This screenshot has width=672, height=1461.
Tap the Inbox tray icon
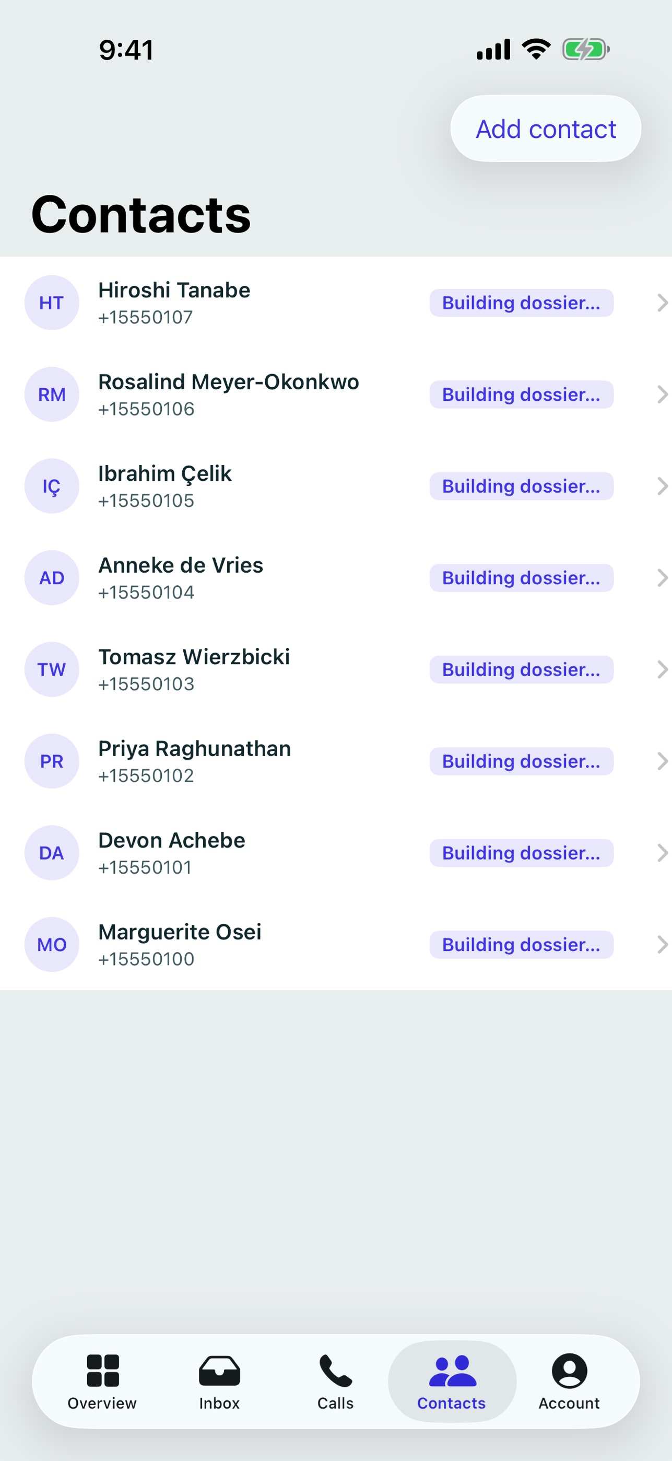pyautogui.click(x=219, y=1370)
